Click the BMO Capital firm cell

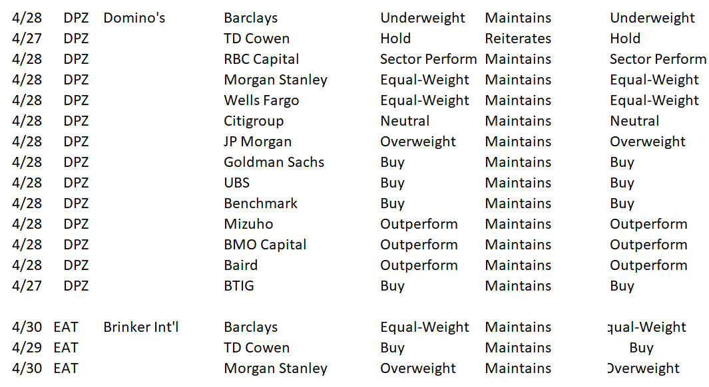coord(265,245)
